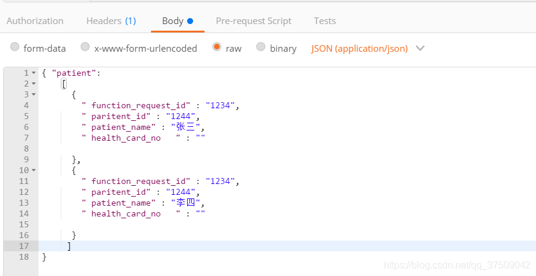This screenshot has height=276, width=536.
Task: Choose the binary radio option
Action: 261,46
